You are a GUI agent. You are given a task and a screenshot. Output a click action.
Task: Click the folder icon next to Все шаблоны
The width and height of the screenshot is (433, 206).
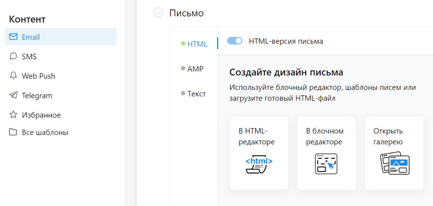tap(13, 132)
